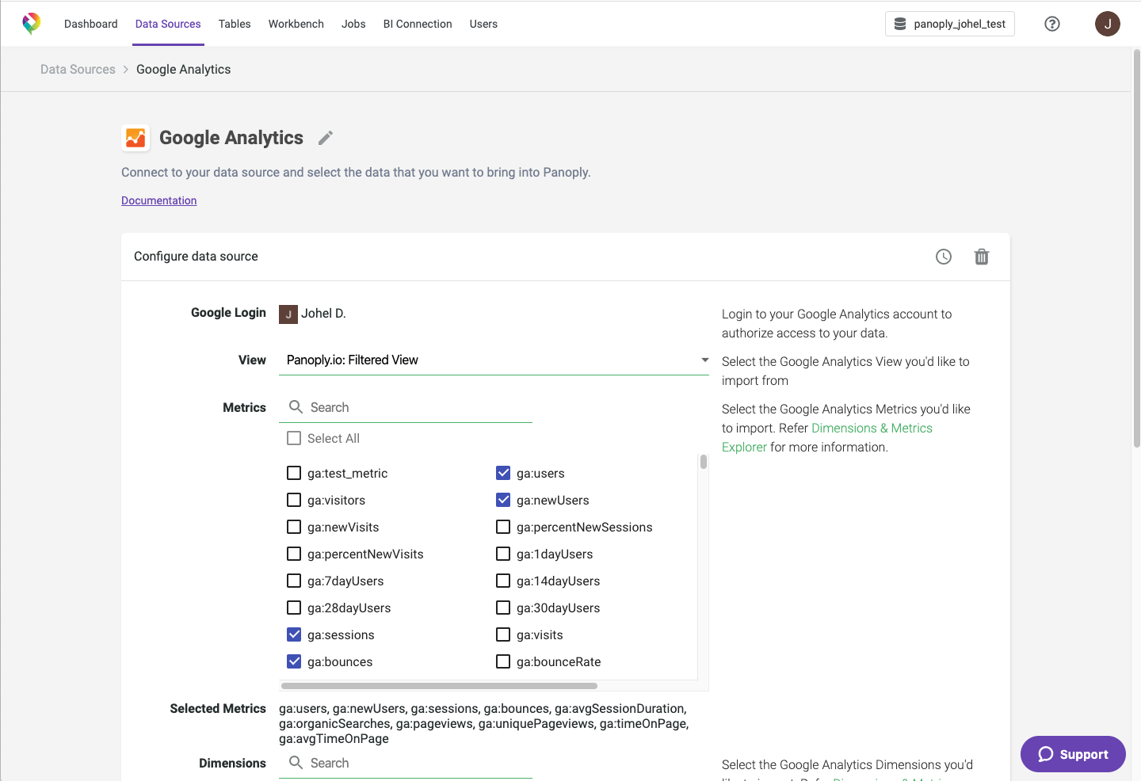The width and height of the screenshot is (1141, 781).
Task: Switch to the Workbench tab
Action: (x=296, y=24)
